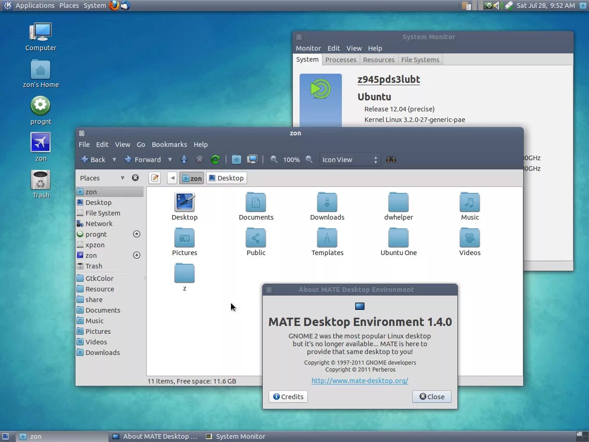
Task: Open Monitor menu in System Monitor
Action: tap(308, 48)
